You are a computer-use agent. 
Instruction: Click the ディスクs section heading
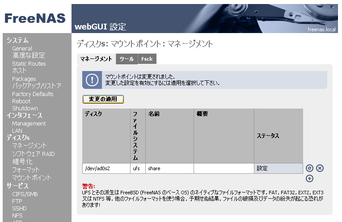(18, 138)
